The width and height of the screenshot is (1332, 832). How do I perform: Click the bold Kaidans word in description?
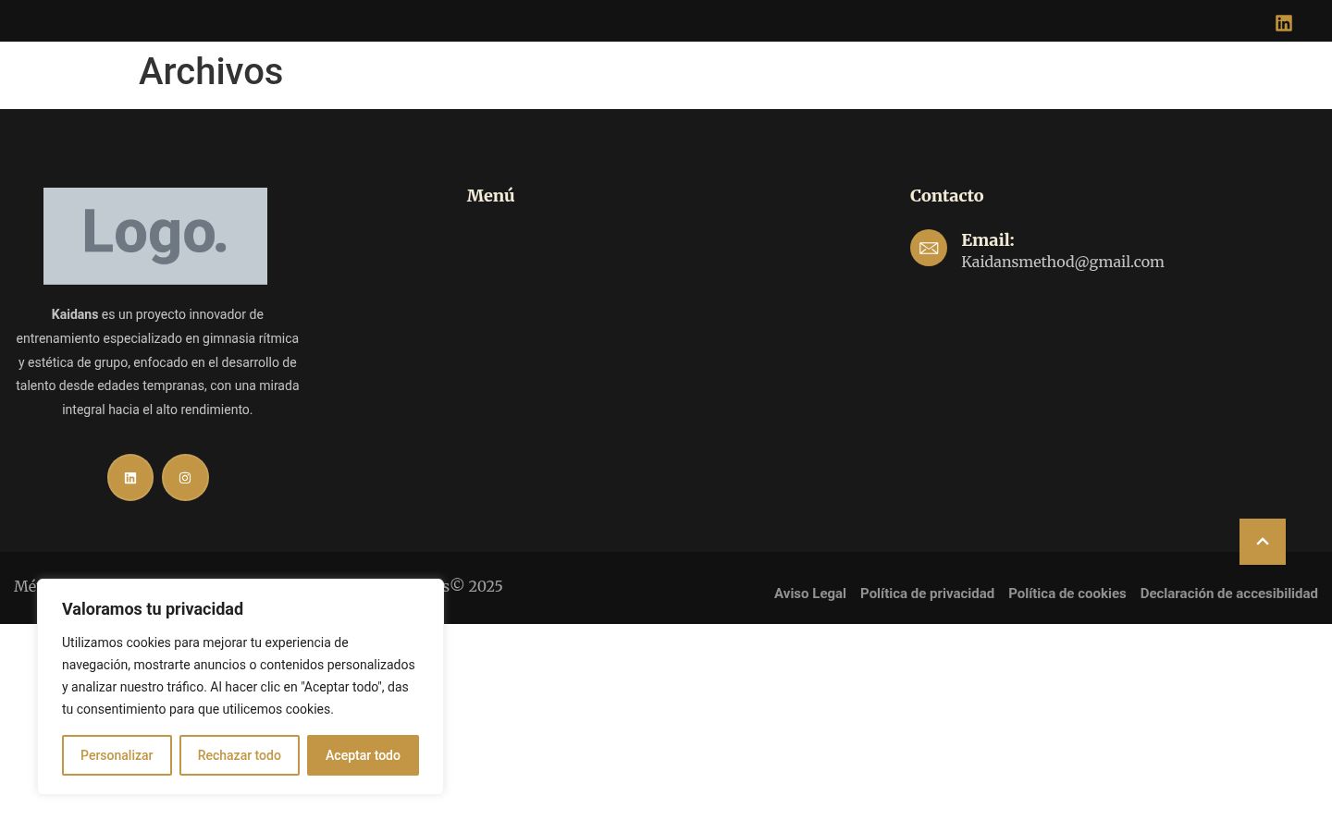tap(75, 314)
